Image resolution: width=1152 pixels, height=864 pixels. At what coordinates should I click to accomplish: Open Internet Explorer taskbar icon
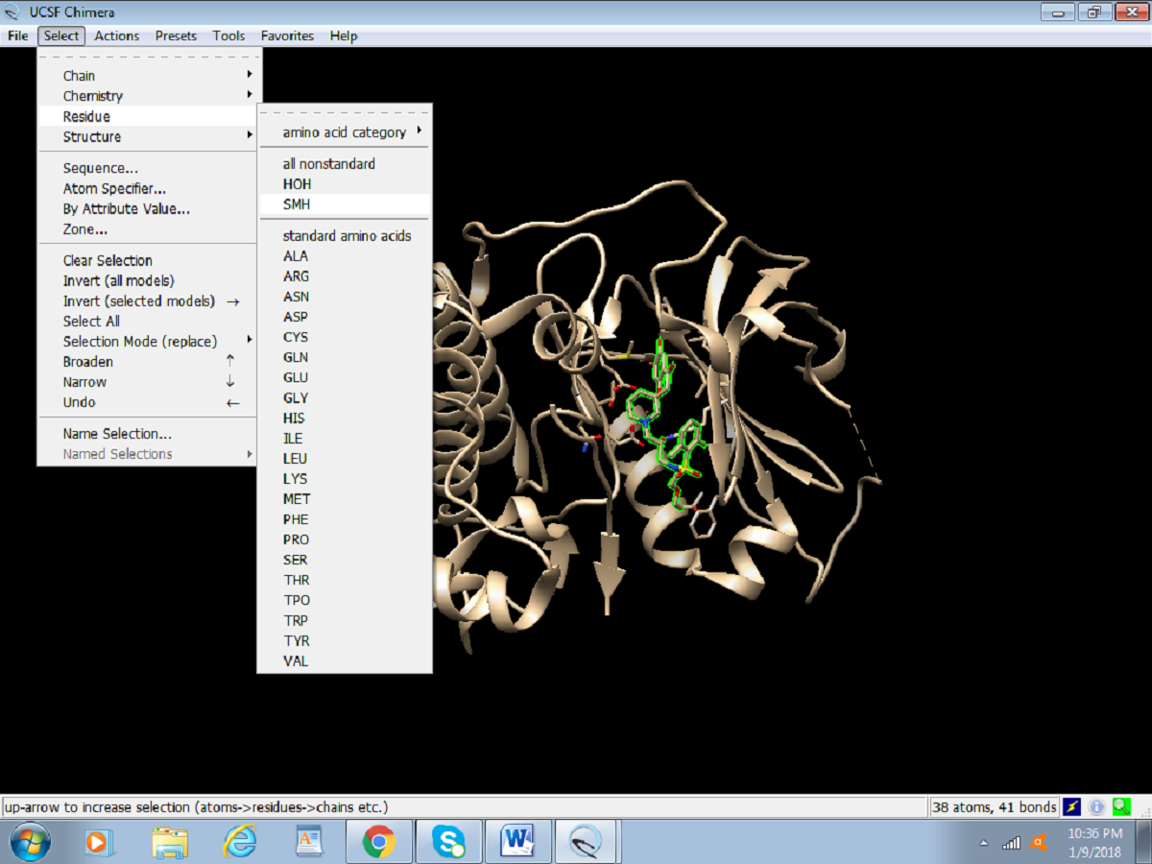pos(240,843)
